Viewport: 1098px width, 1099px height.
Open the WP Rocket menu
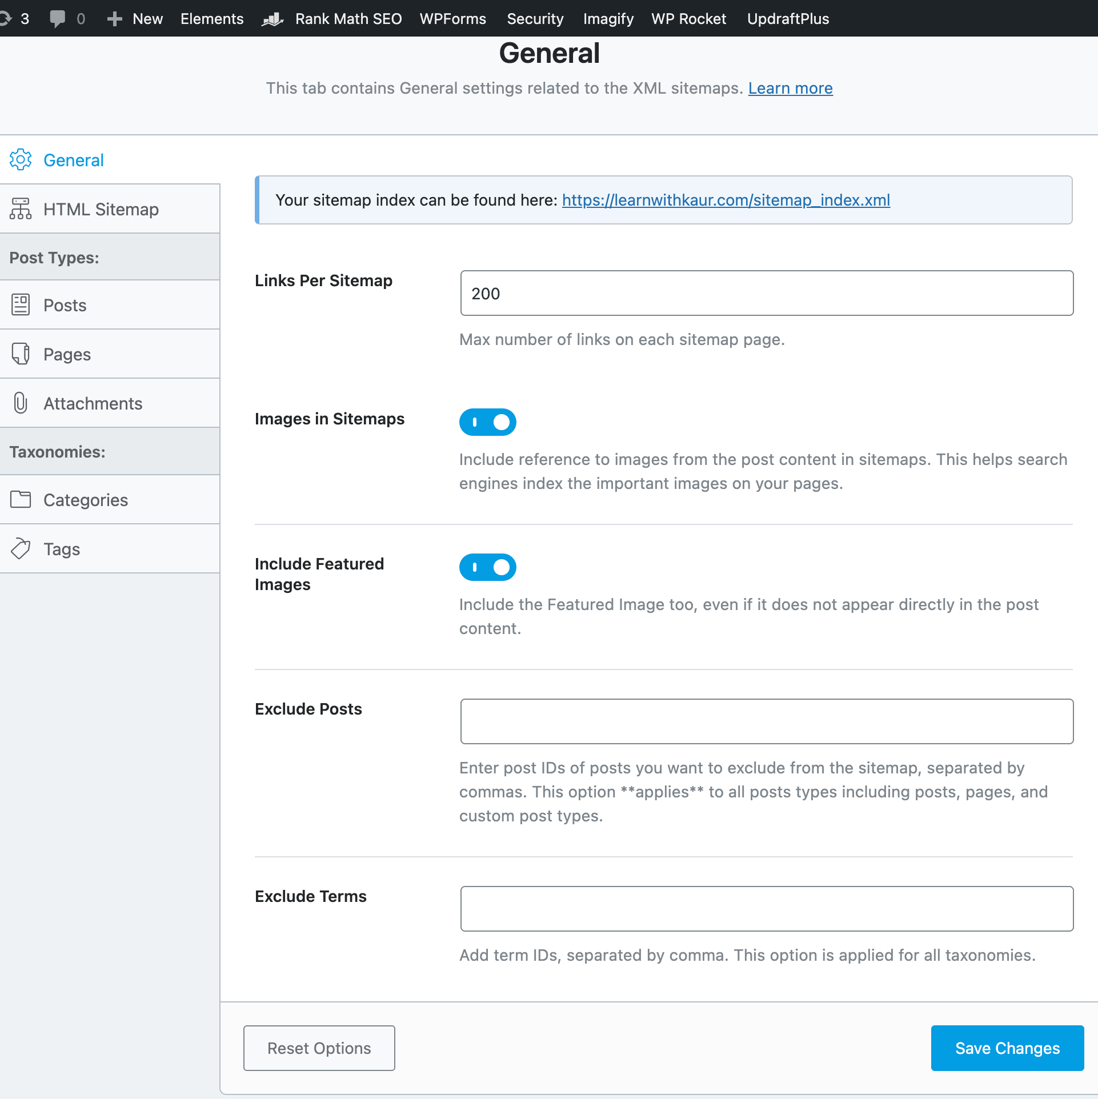[688, 18]
